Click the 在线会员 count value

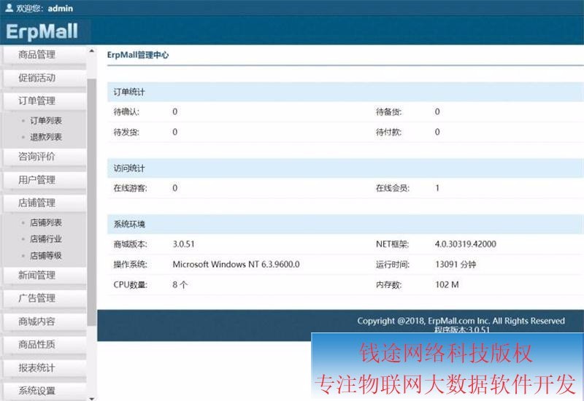[x=437, y=188]
